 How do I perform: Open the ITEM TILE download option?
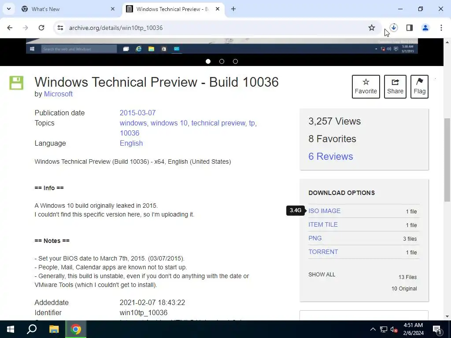click(323, 224)
